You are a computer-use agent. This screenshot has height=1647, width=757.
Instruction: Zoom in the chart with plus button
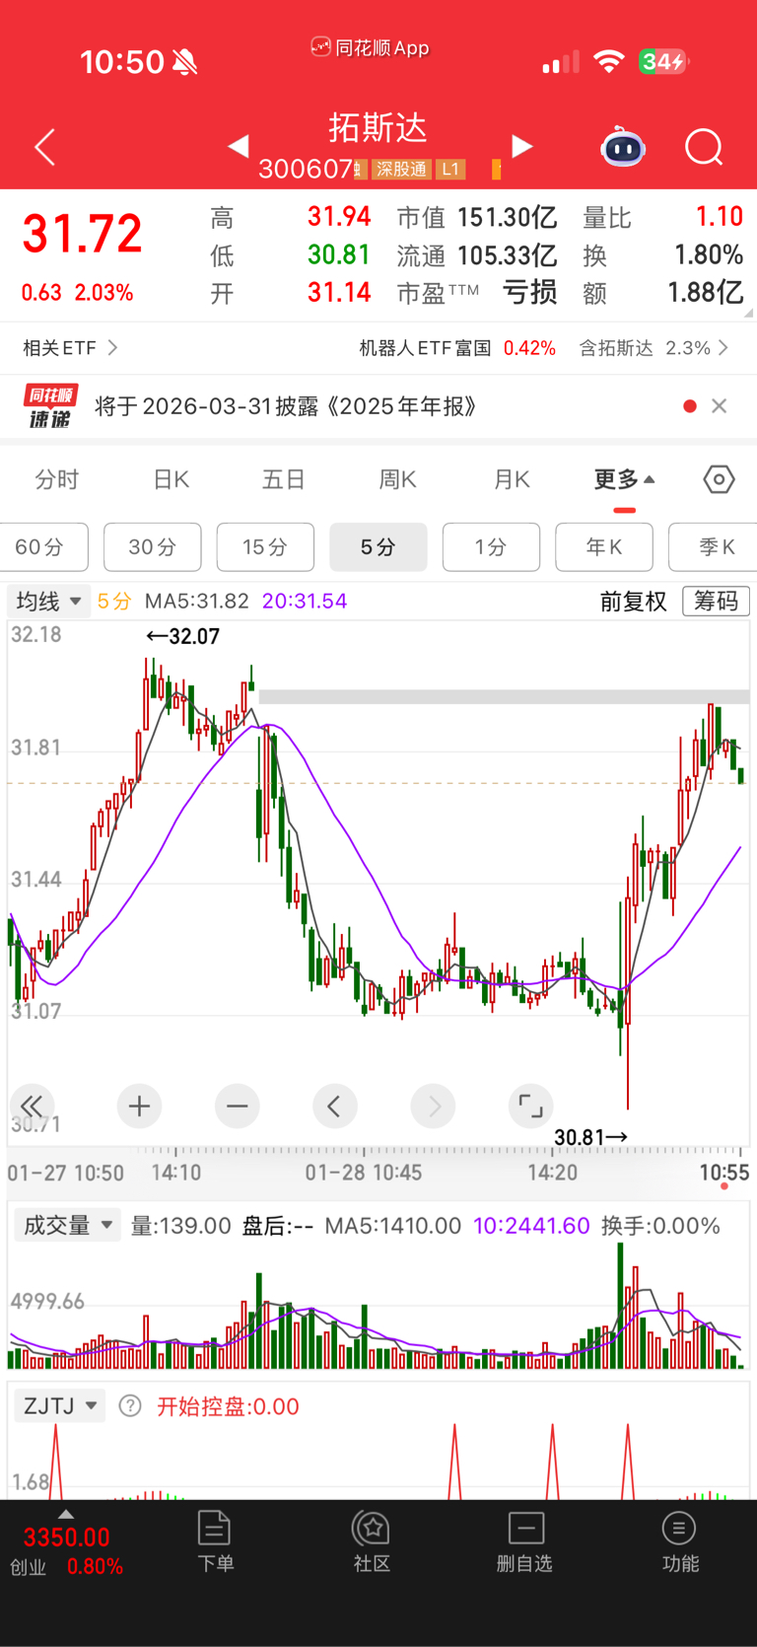(x=139, y=1106)
